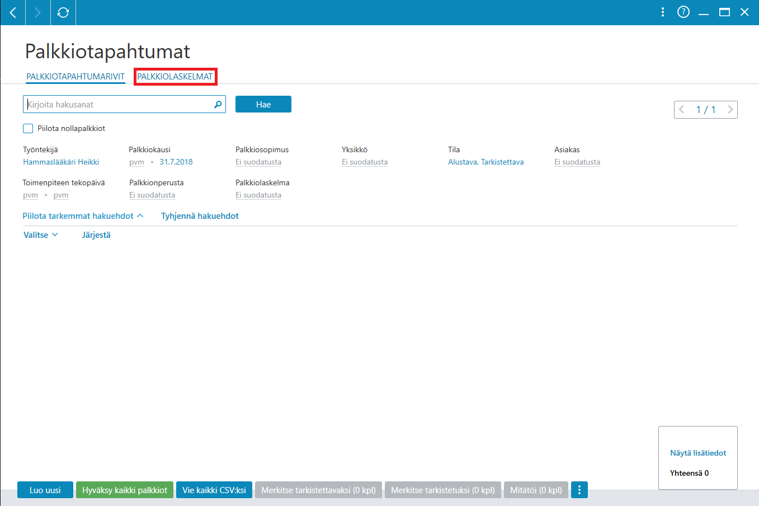Click the Tyhjennä hakuehdot link

[200, 216]
